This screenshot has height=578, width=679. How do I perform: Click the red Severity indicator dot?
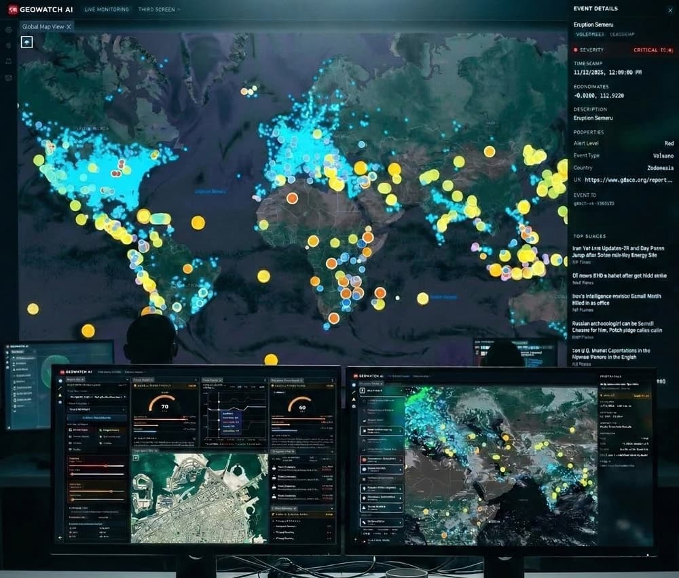(576, 50)
